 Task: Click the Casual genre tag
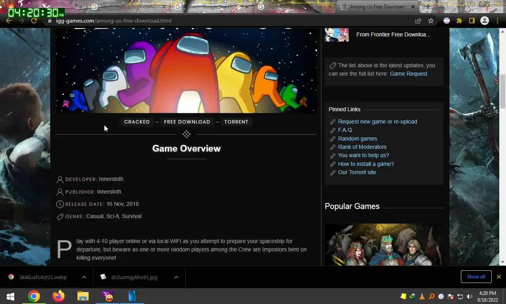tap(94, 216)
